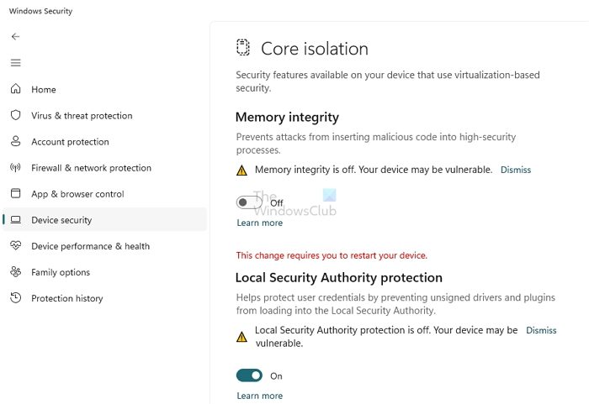Viewport: 589px width, 404px height.
Task: Click the Protection history clock icon
Action: coord(15,297)
